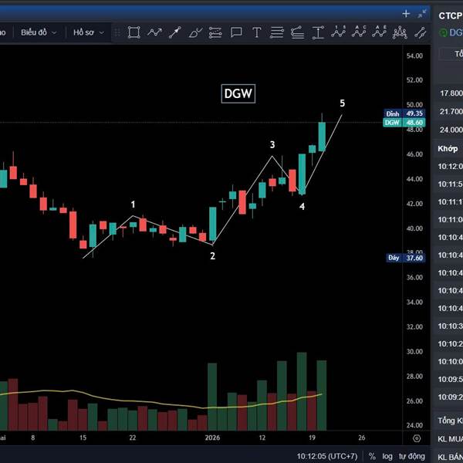
Task: Select the ABC correction wave tool
Action: (x=359, y=32)
